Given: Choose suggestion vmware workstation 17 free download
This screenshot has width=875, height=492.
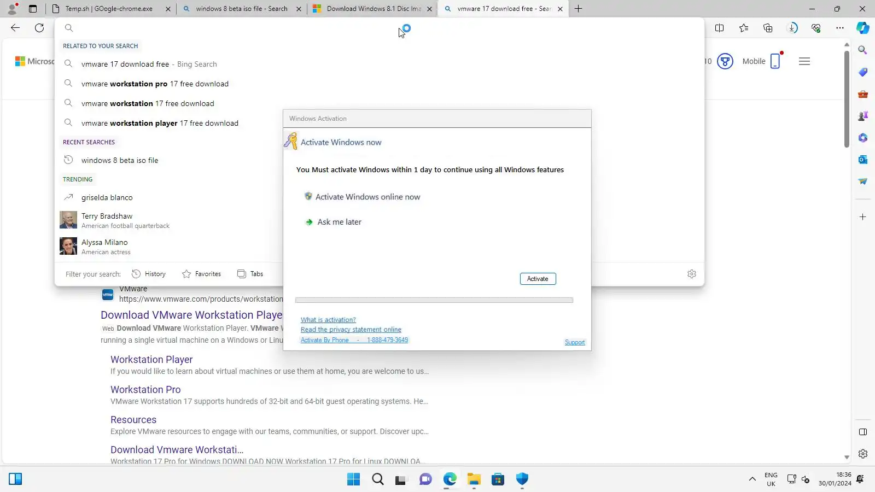Looking at the screenshot, I should click(148, 103).
